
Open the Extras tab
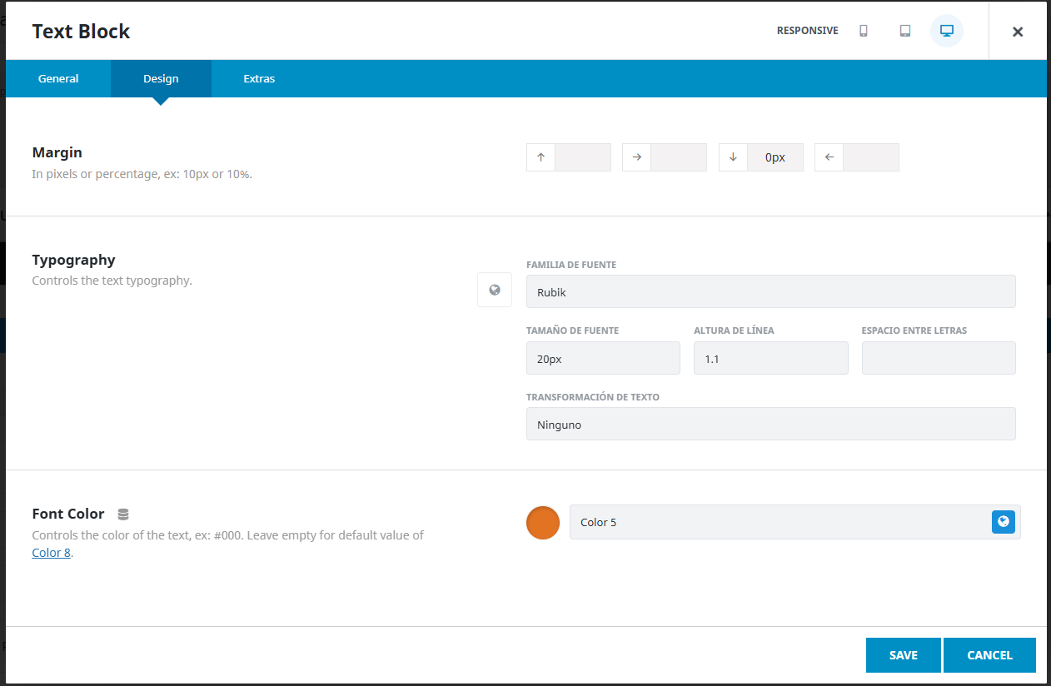point(259,78)
